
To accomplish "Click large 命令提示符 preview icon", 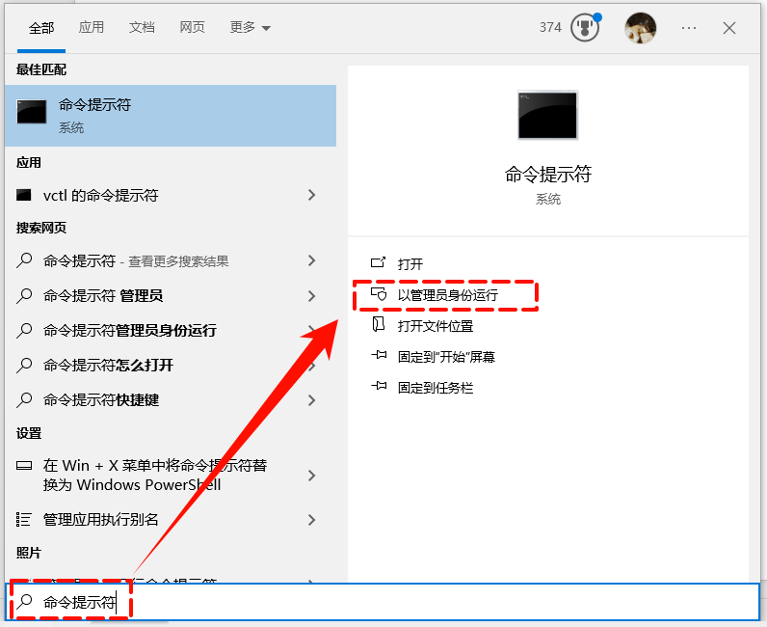I will 548,115.
